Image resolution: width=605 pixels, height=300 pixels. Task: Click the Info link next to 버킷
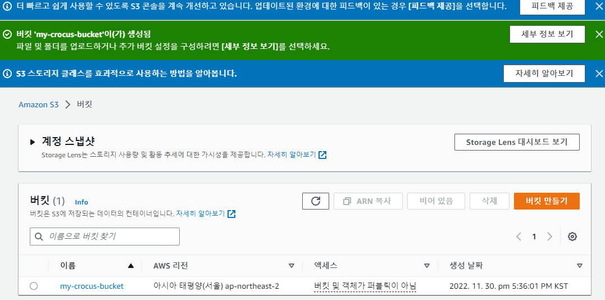(81, 202)
